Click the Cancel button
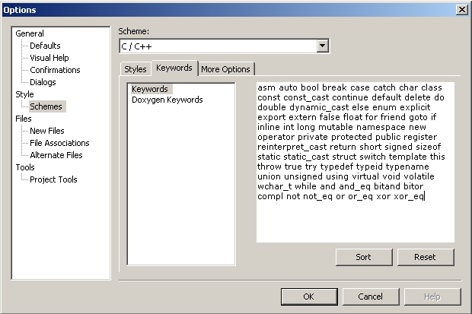The image size is (472, 314). tap(371, 297)
